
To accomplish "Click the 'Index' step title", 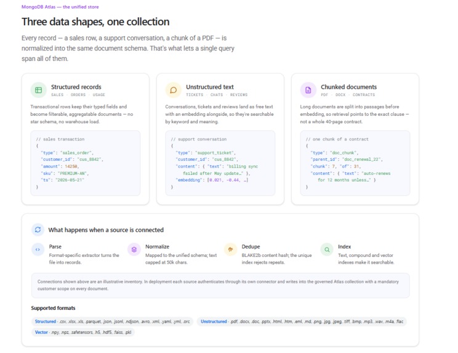I will [344, 246].
